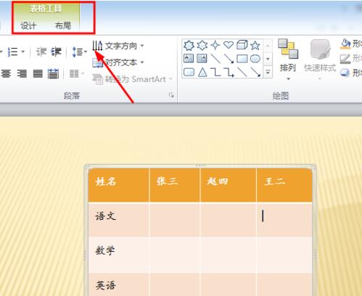Click the empty cell under 赵四 in 数学 row

click(229, 255)
